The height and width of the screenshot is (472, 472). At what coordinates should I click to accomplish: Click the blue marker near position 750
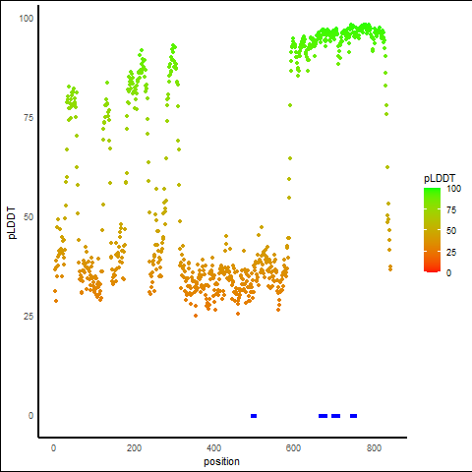(353, 416)
